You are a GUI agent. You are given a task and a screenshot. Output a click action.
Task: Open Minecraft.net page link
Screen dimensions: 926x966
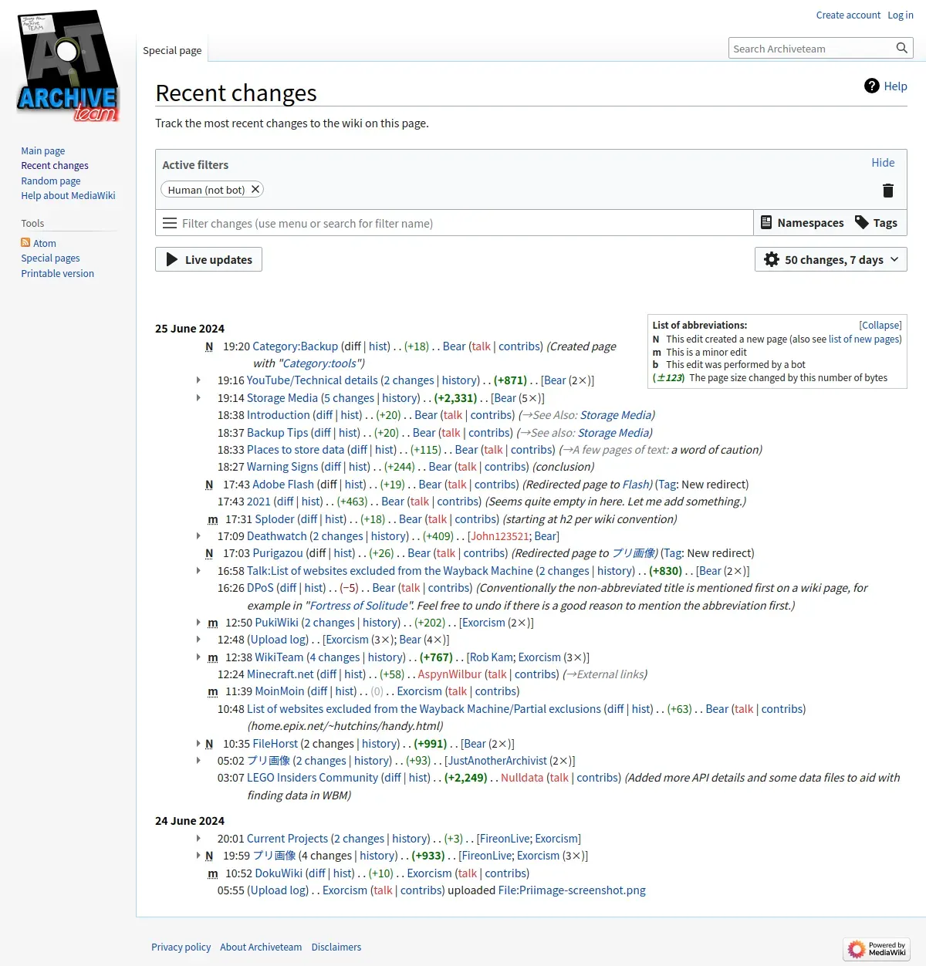click(x=280, y=674)
